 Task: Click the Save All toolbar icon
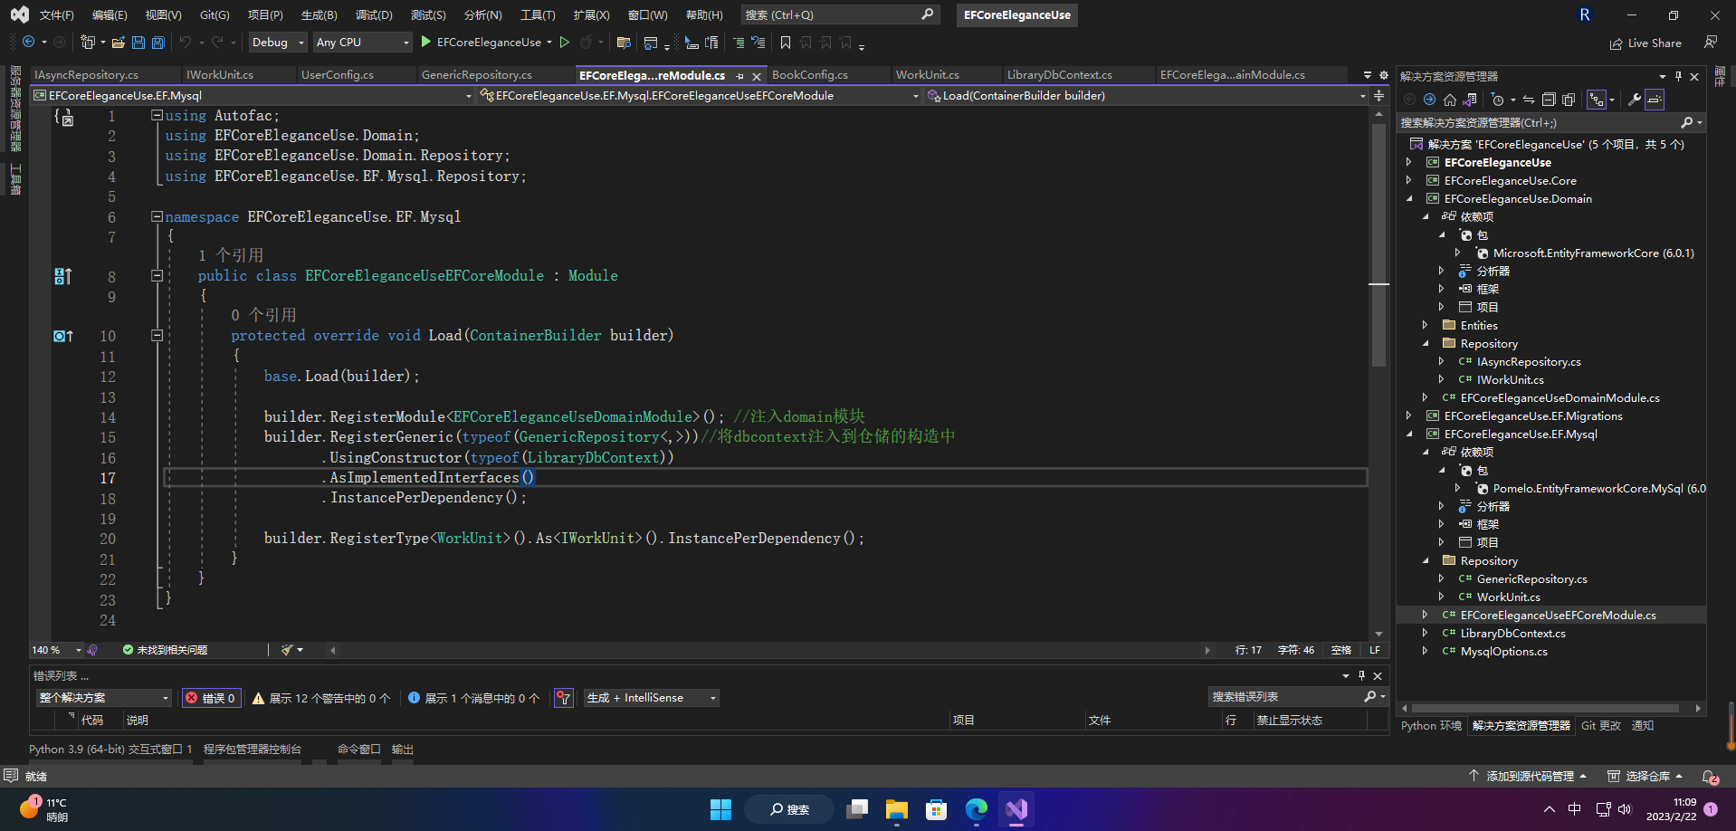[x=158, y=43]
